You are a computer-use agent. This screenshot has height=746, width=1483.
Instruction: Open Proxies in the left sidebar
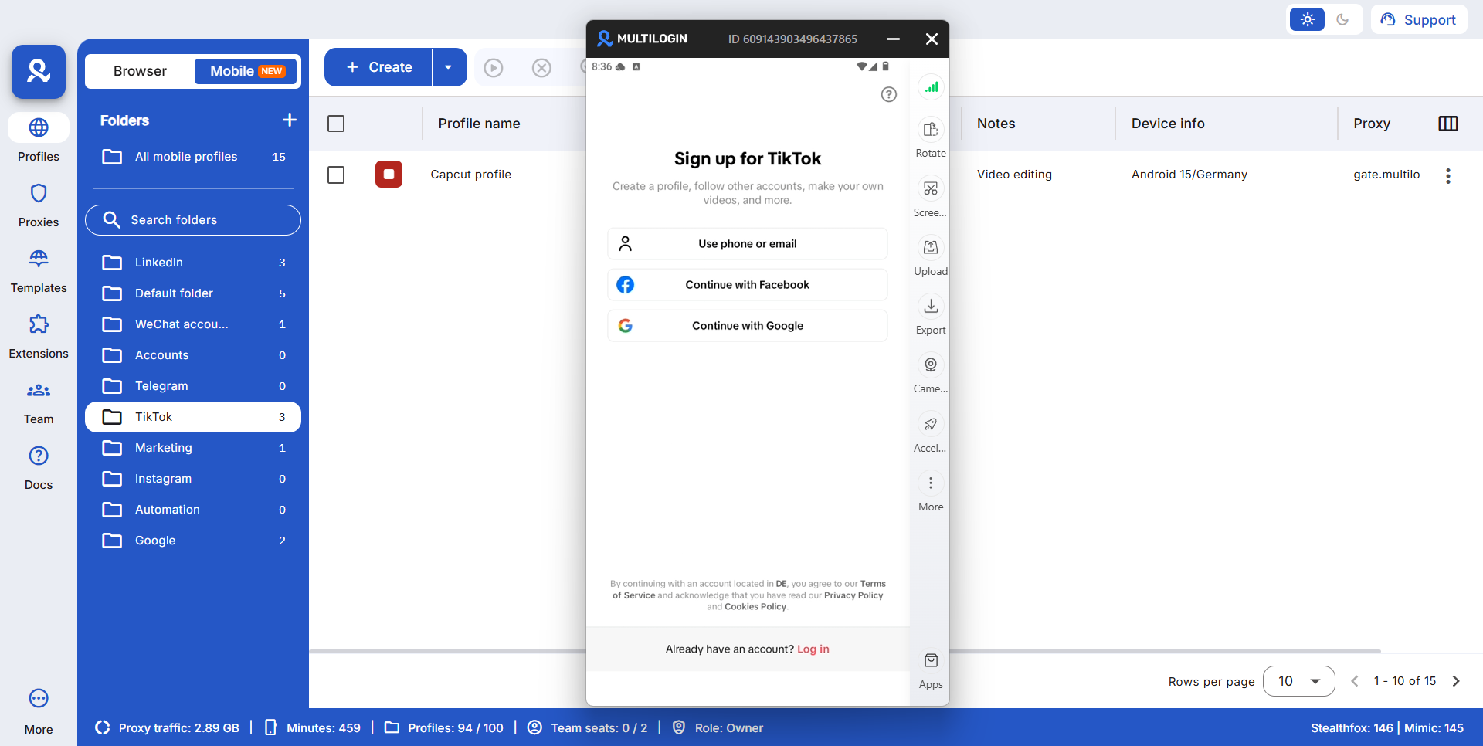[39, 205]
